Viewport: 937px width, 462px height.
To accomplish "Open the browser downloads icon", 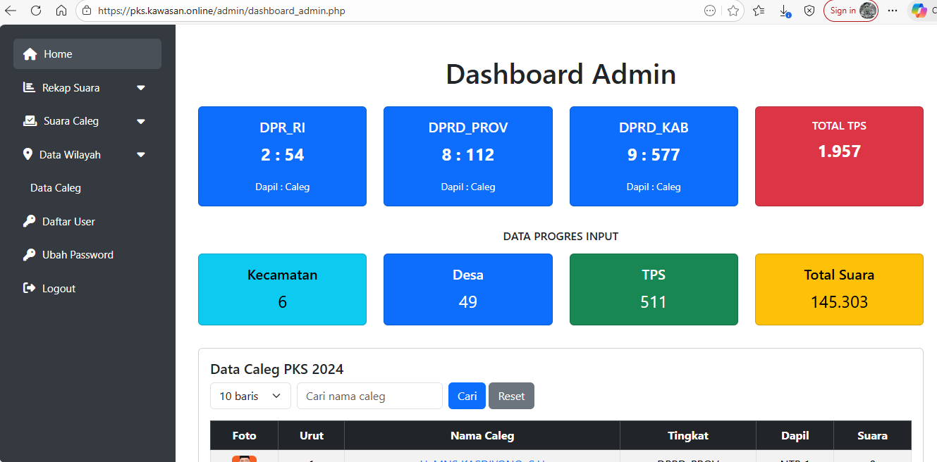I will [784, 11].
